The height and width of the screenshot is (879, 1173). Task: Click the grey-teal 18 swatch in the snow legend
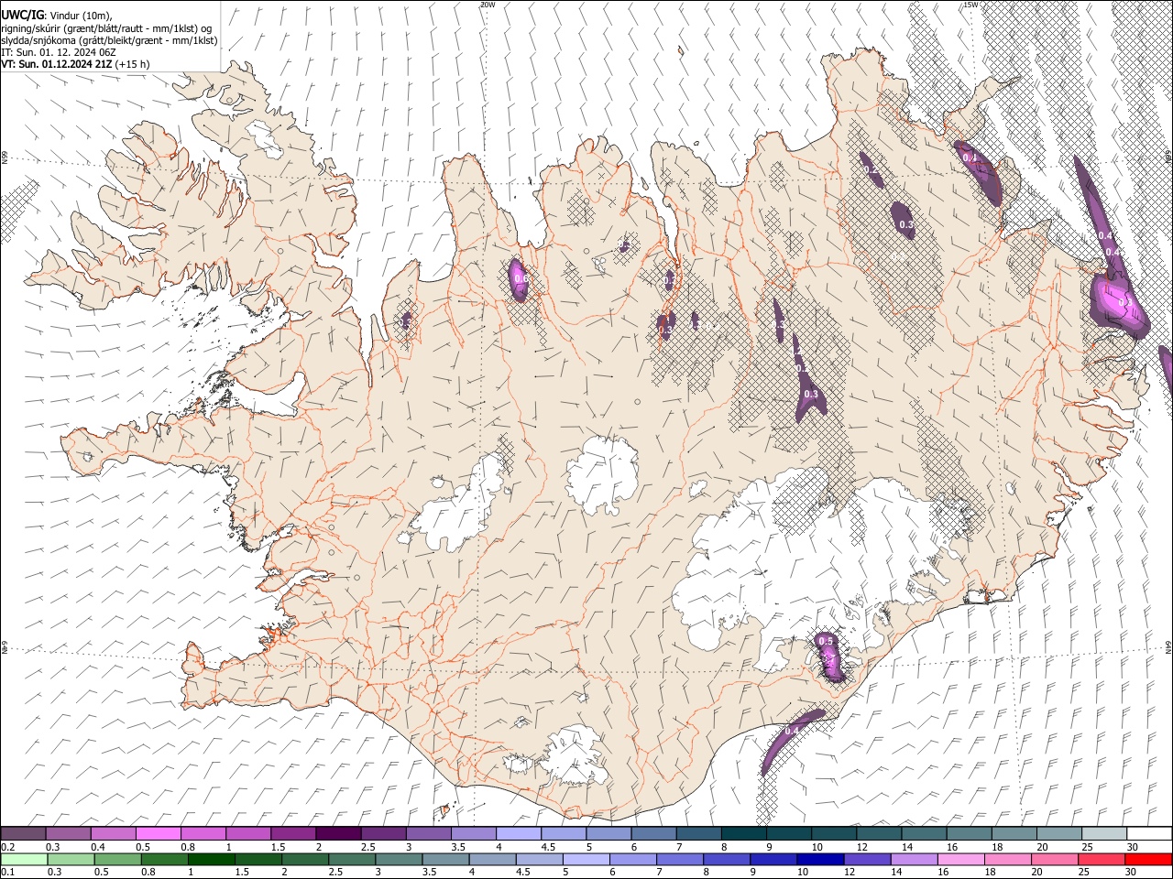[1015, 833]
